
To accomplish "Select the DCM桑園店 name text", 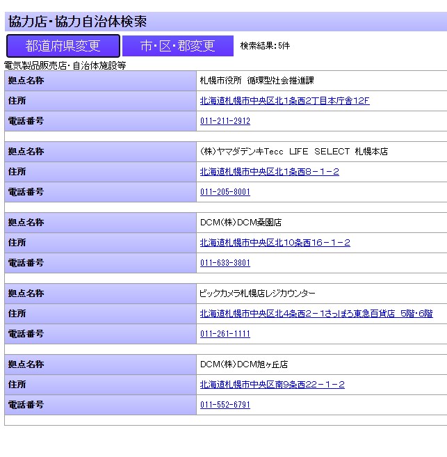I will 241,223.
